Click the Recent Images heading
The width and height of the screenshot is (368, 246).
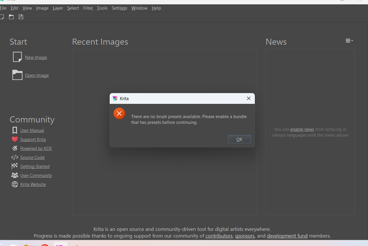pyautogui.click(x=100, y=42)
